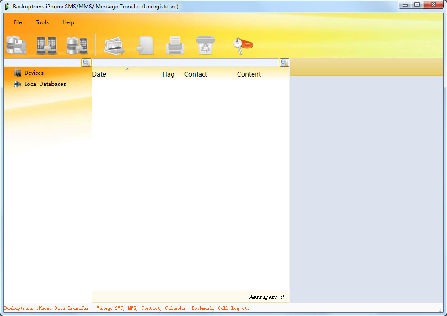Select Local Databases in the sidebar
Screen dimensions: 447x316
pos(45,84)
